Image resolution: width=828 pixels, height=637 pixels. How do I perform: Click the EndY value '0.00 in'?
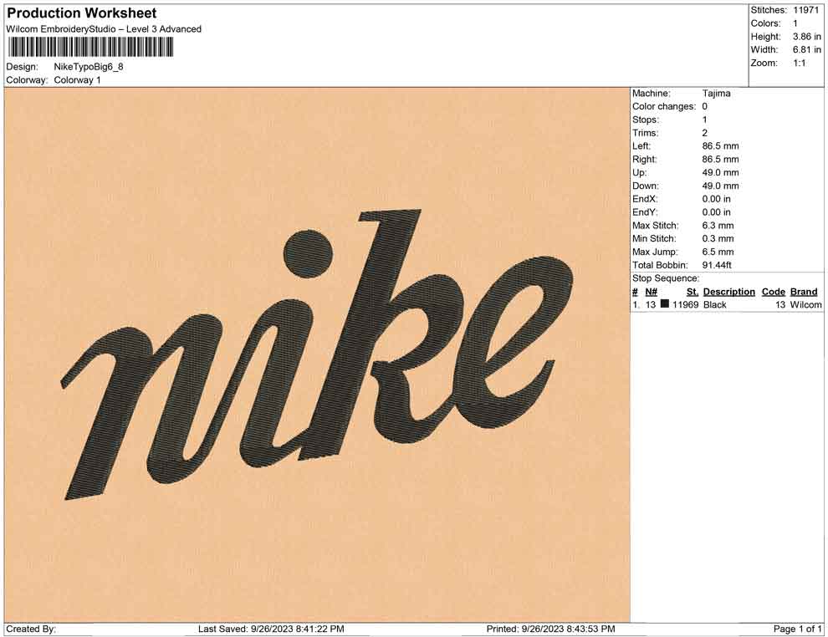717,212
